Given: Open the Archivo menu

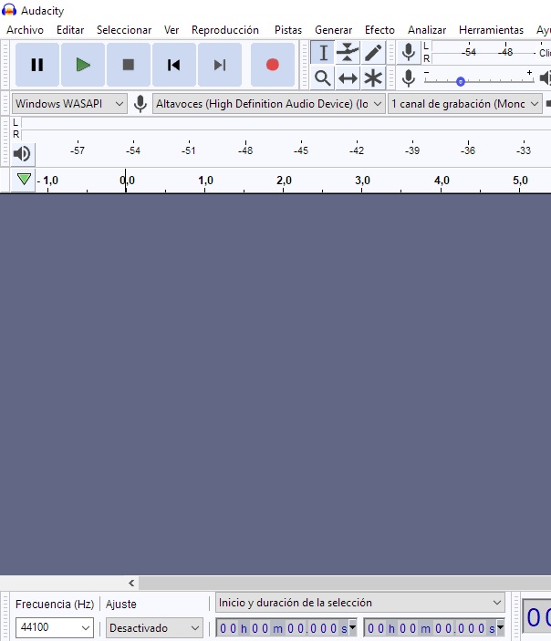Looking at the screenshot, I should (25, 30).
